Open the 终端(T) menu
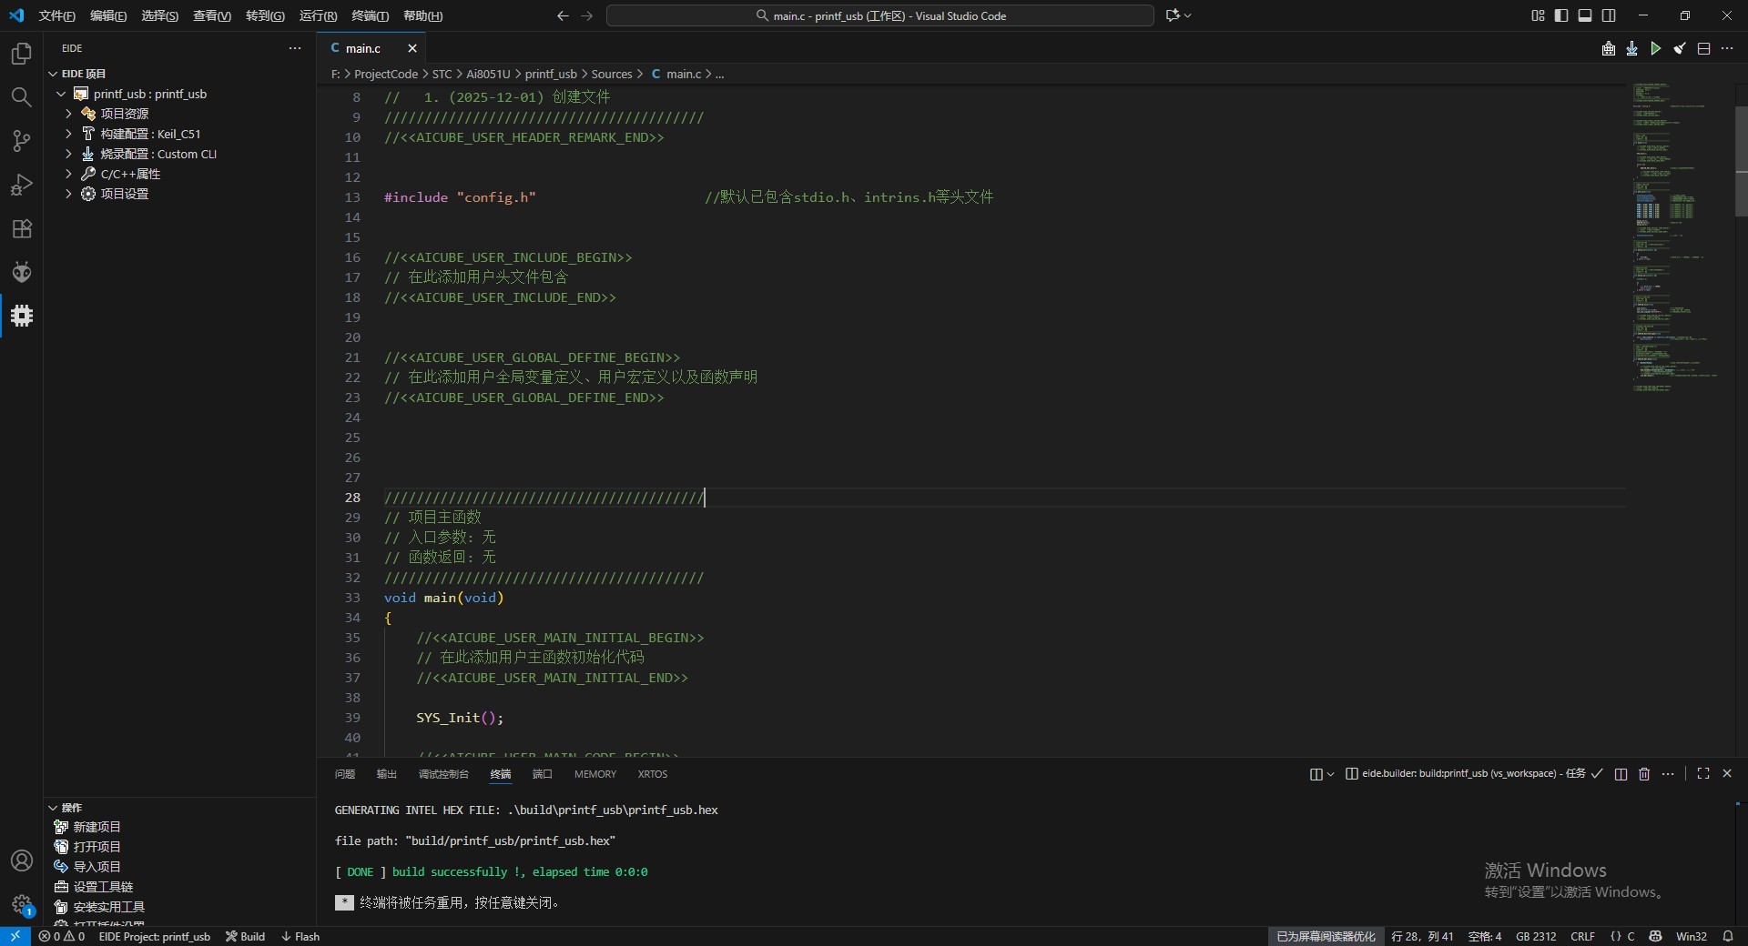This screenshot has width=1748, height=946. tap(370, 15)
